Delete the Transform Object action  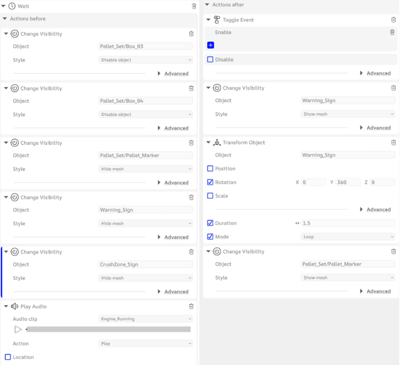393,142
